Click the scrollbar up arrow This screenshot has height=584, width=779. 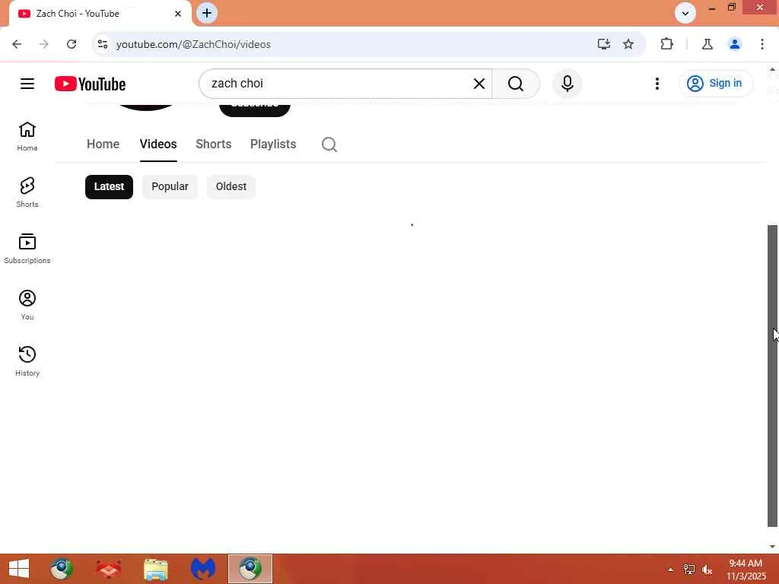click(x=773, y=69)
